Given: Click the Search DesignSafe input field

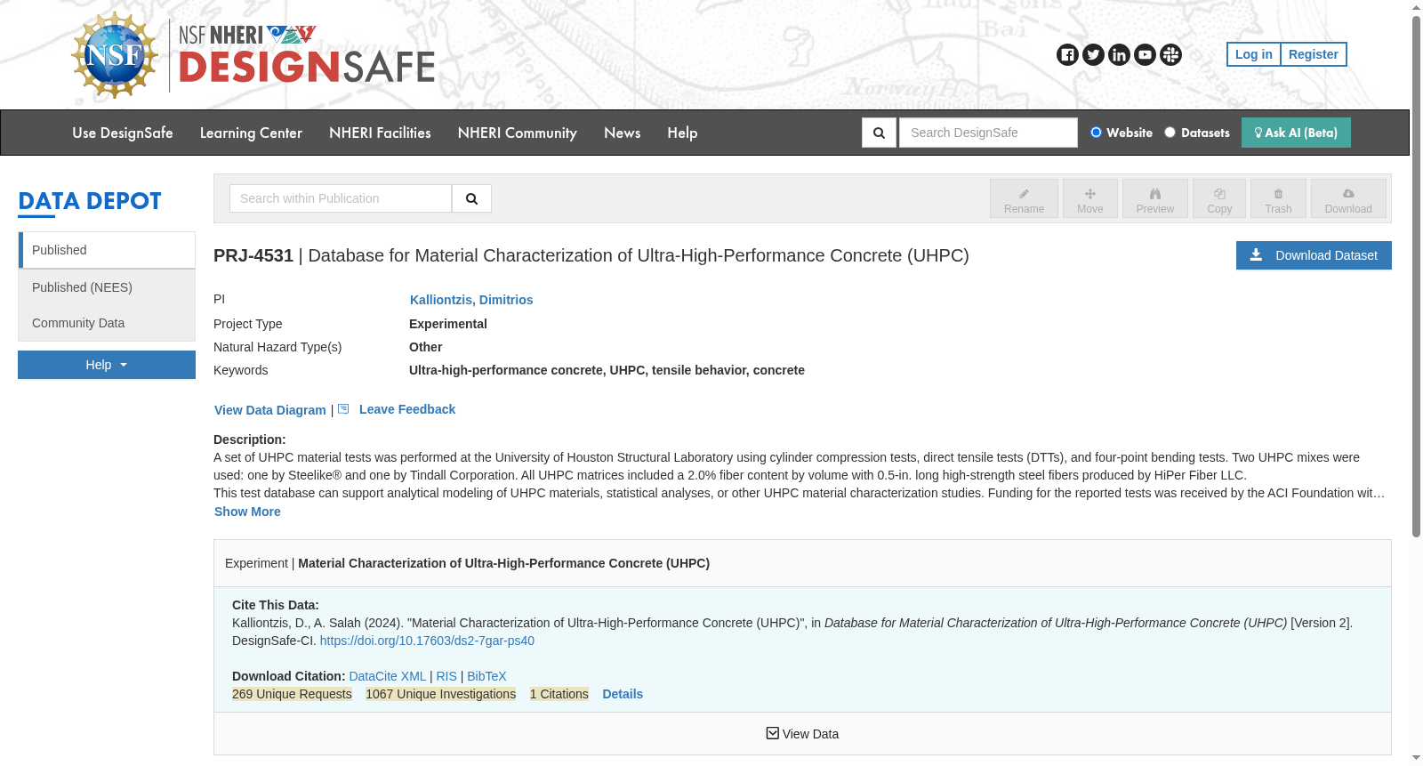Looking at the screenshot, I should pos(988,133).
